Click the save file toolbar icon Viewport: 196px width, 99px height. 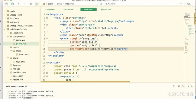[x=13, y=4]
